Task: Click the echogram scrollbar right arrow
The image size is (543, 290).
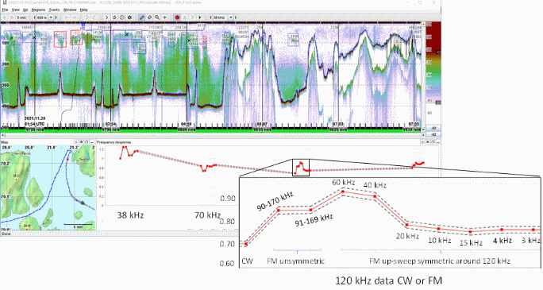Action: (x=424, y=135)
